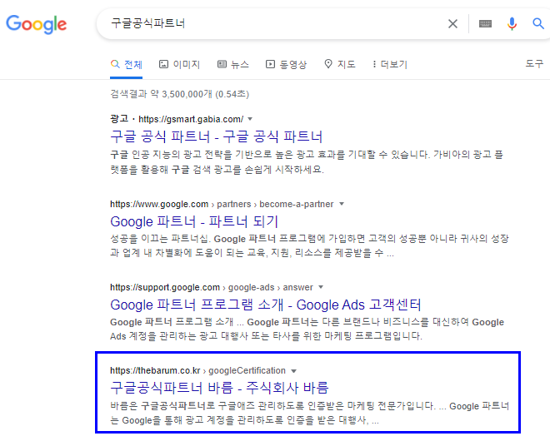Click the 광고 label of first result
The width and height of the screenshot is (550, 441).
click(x=119, y=119)
